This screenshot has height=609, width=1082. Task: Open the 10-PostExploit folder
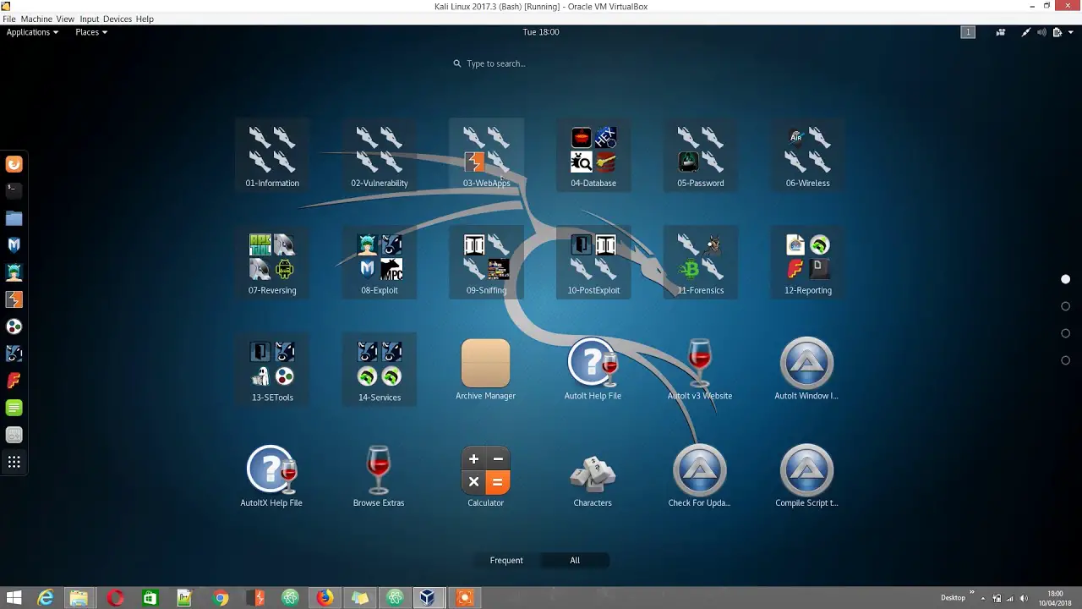point(593,263)
